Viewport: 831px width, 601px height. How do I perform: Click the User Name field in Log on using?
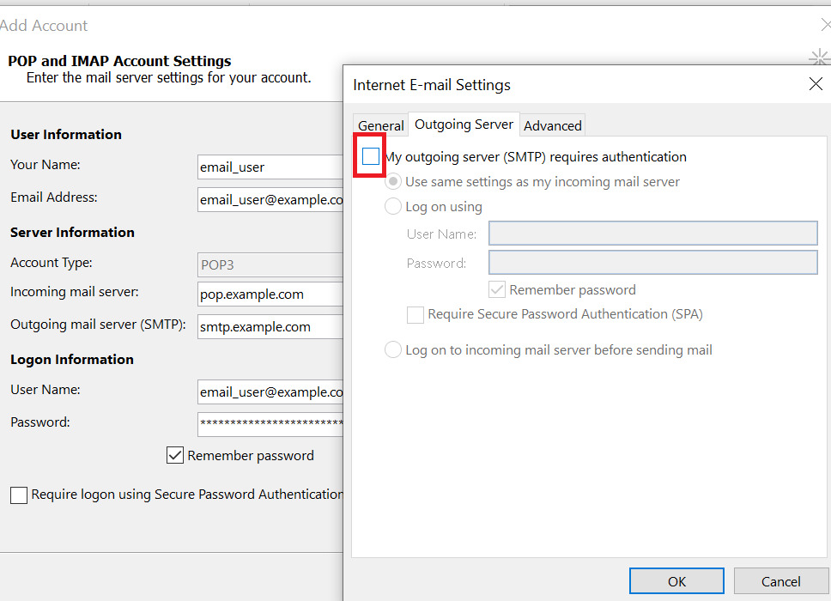point(652,233)
